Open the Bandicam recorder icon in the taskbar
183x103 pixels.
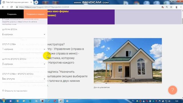[x=43, y=101]
